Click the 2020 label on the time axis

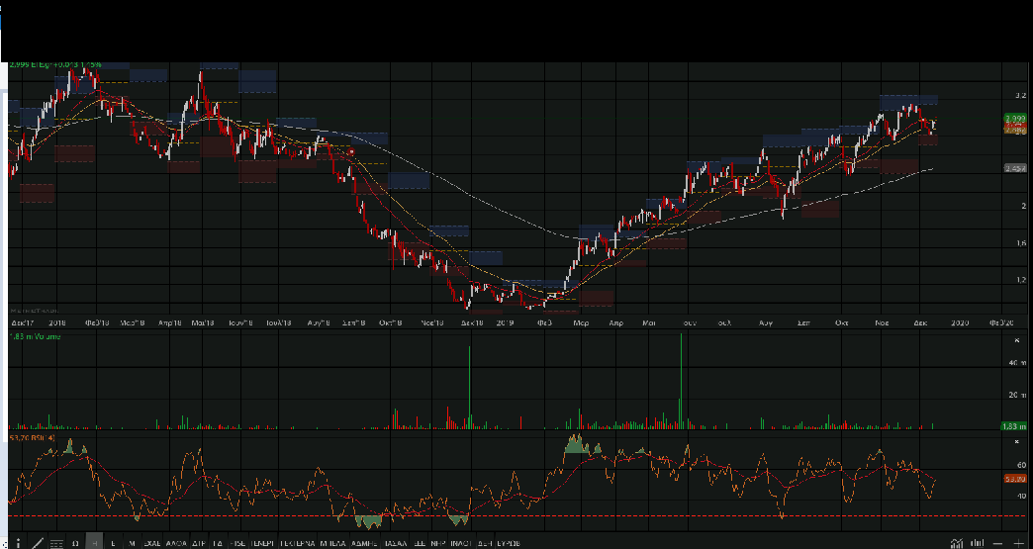click(x=960, y=322)
